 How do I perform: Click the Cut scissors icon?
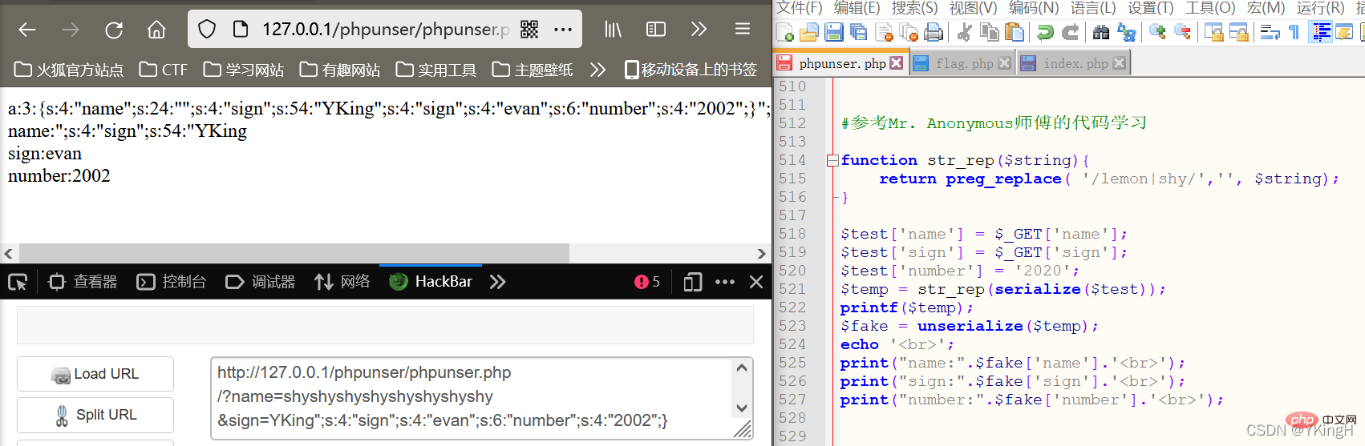click(965, 32)
